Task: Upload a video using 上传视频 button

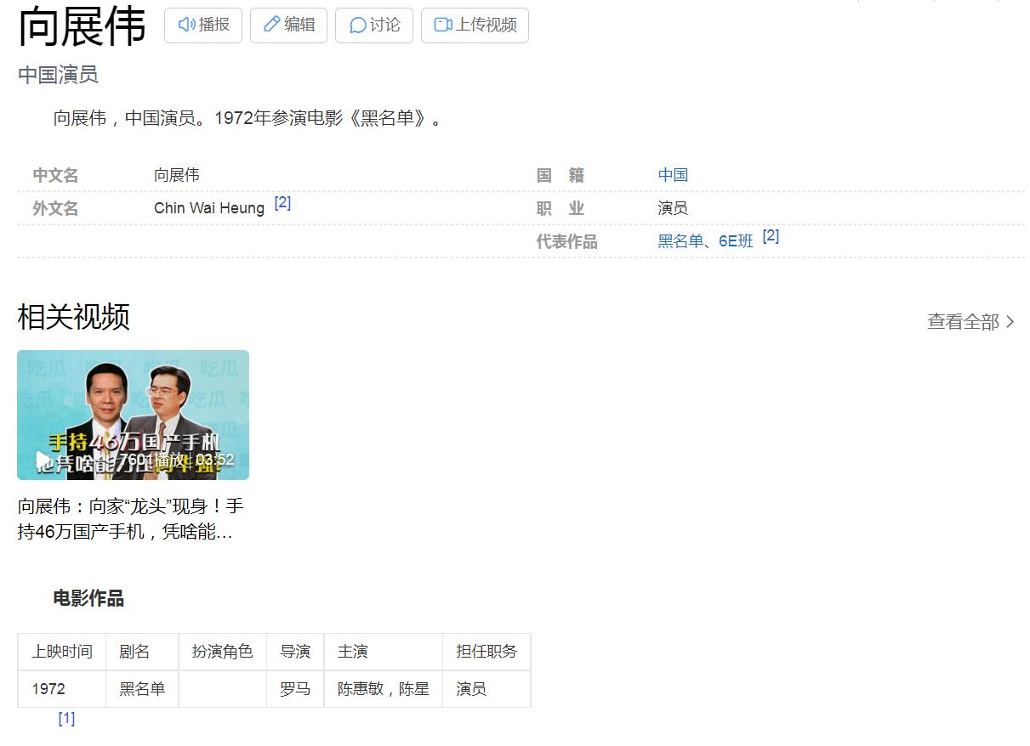Action: pos(475,25)
